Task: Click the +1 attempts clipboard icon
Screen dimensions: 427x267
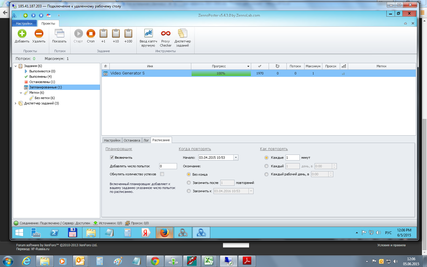Action: [103, 34]
